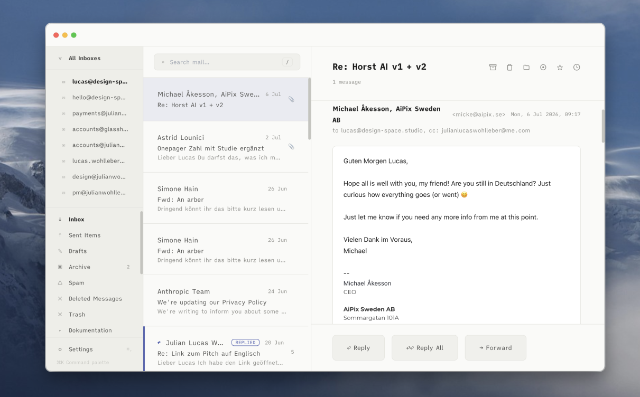Screen dimensions: 640x397
Task: Open the move-to-folder icon
Action: (x=526, y=67)
